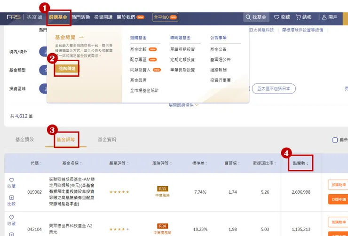The image size is (348, 236).
Task: Click click-count value 1,135,213
Action: point(301,229)
